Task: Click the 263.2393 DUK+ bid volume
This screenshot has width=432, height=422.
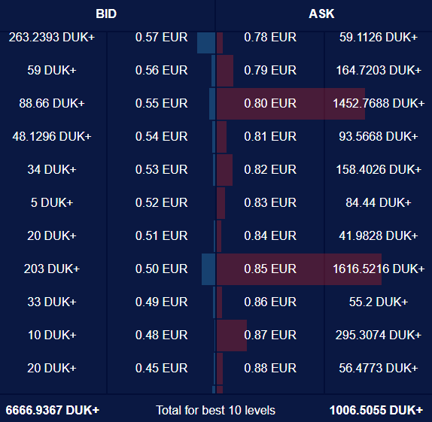Action: tap(52, 37)
